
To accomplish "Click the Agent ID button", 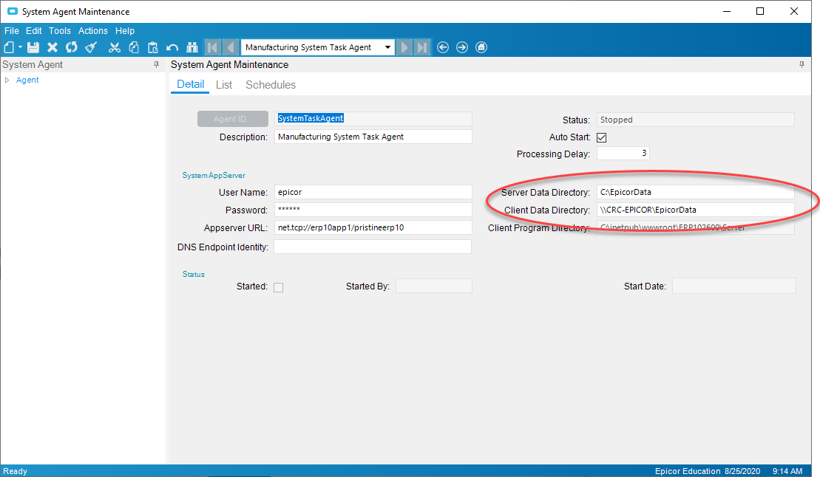I will point(233,119).
